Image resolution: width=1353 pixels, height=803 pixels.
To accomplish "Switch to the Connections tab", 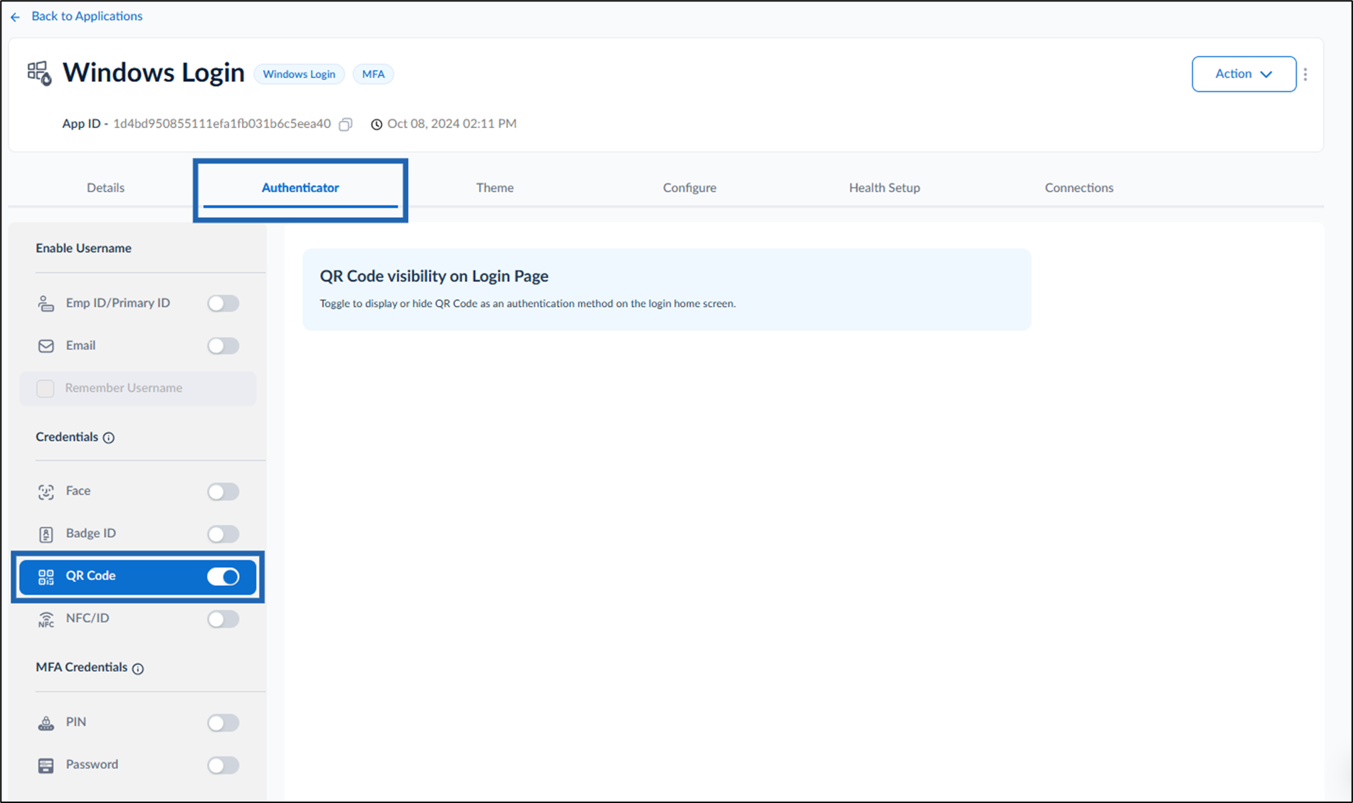I will click(1079, 188).
